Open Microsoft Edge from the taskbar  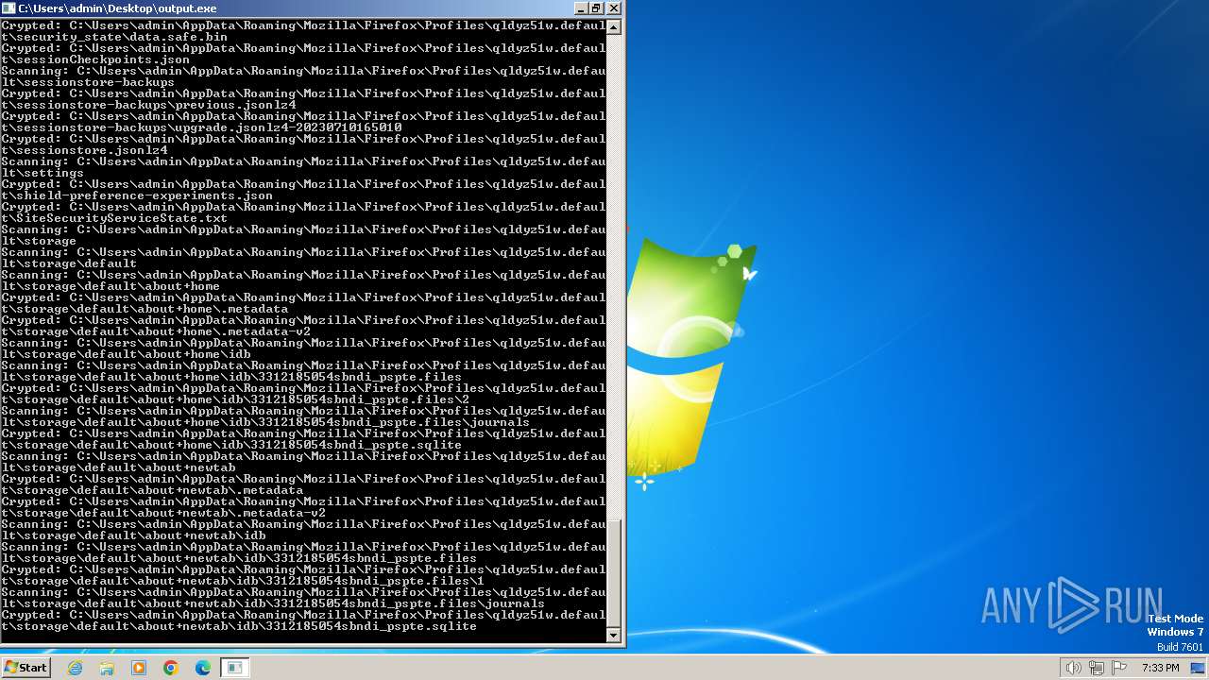[x=203, y=668]
